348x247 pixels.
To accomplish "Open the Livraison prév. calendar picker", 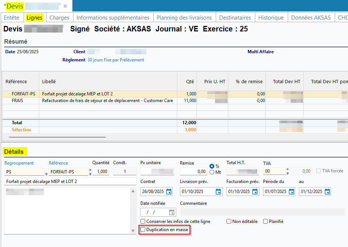I will point(218,192).
